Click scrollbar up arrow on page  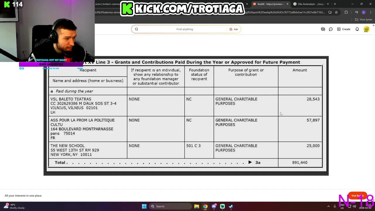click(374, 25)
